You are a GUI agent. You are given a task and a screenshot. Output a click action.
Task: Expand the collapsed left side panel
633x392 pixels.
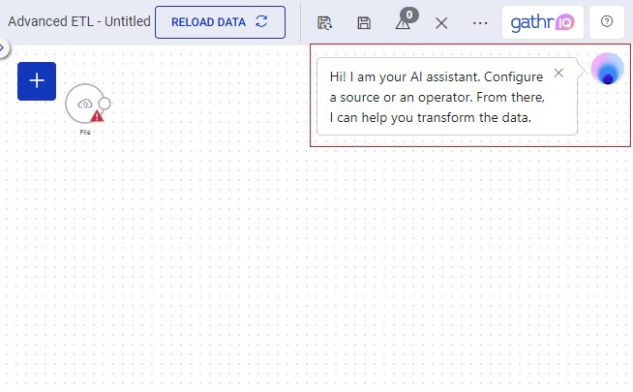click(x=3, y=46)
